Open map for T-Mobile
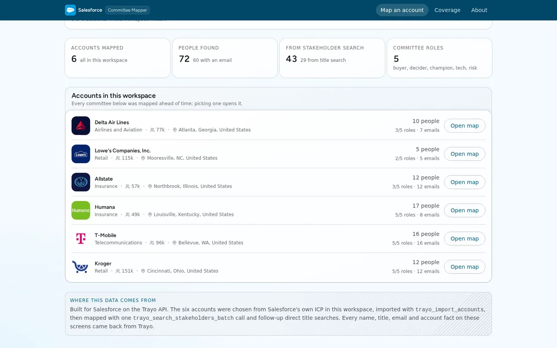Viewport: 557px width, 348px height. click(x=464, y=239)
